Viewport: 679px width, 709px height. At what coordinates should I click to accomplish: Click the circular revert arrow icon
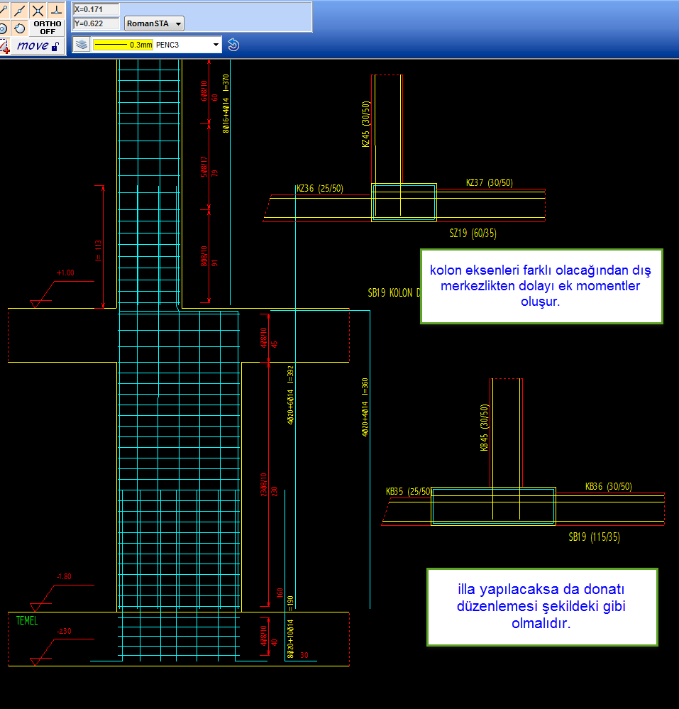(233, 45)
